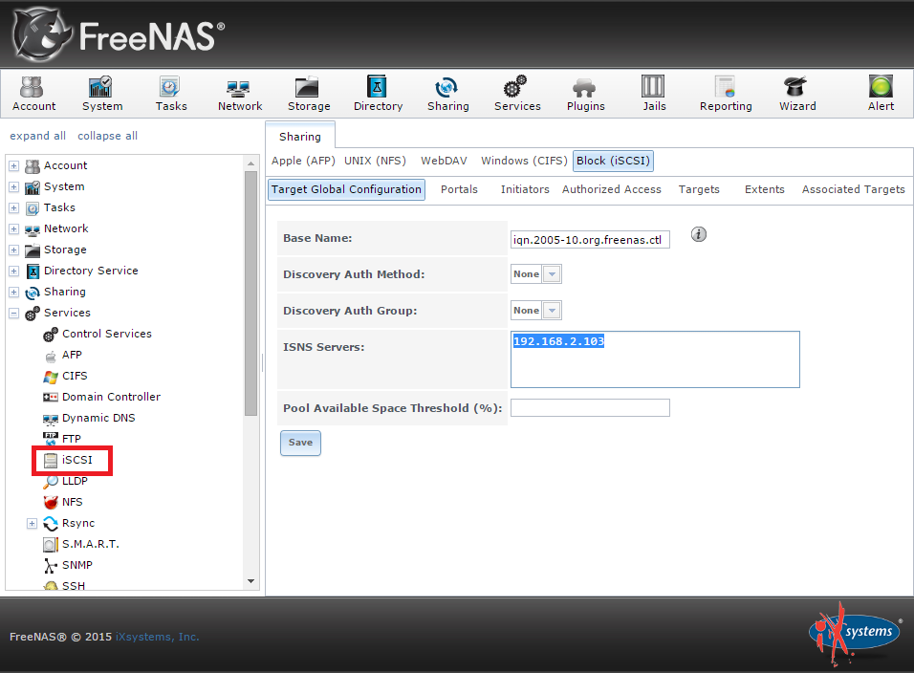Open the Portals sub-tab

(459, 189)
